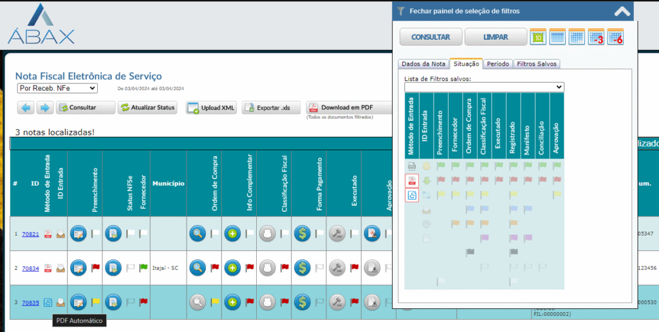Expand the Lista de Filtros salvos dropdown
Image resolution: width=659 pixels, height=332 pixels.
click(x=484, y=87)
